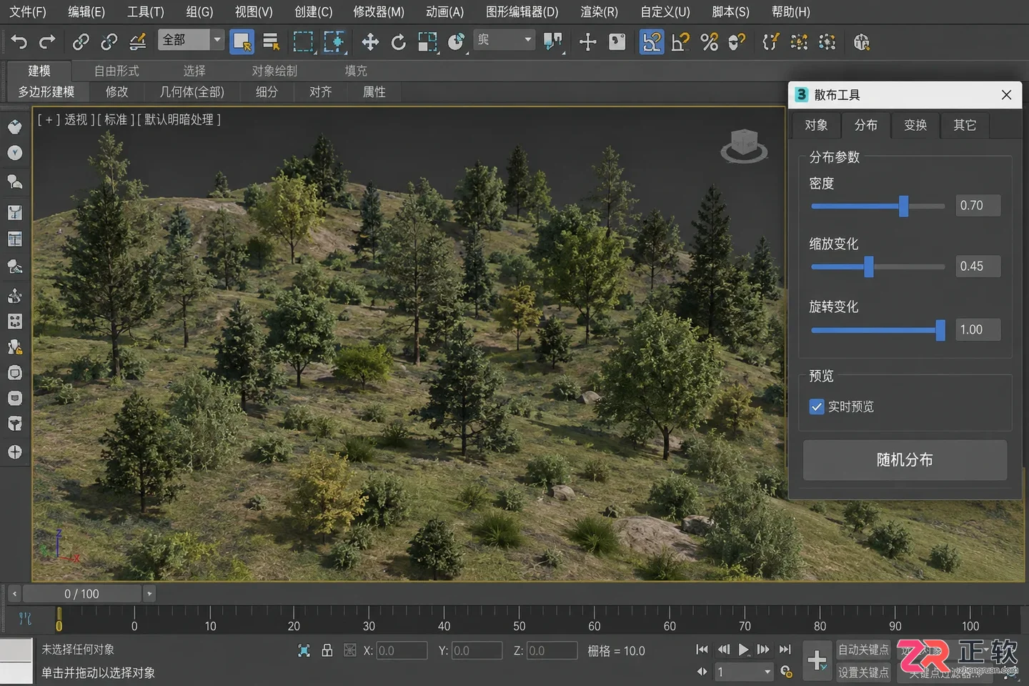Toggle the Angle Snap icon
The width and height of the screenshot is (1029, 686).
680,42
